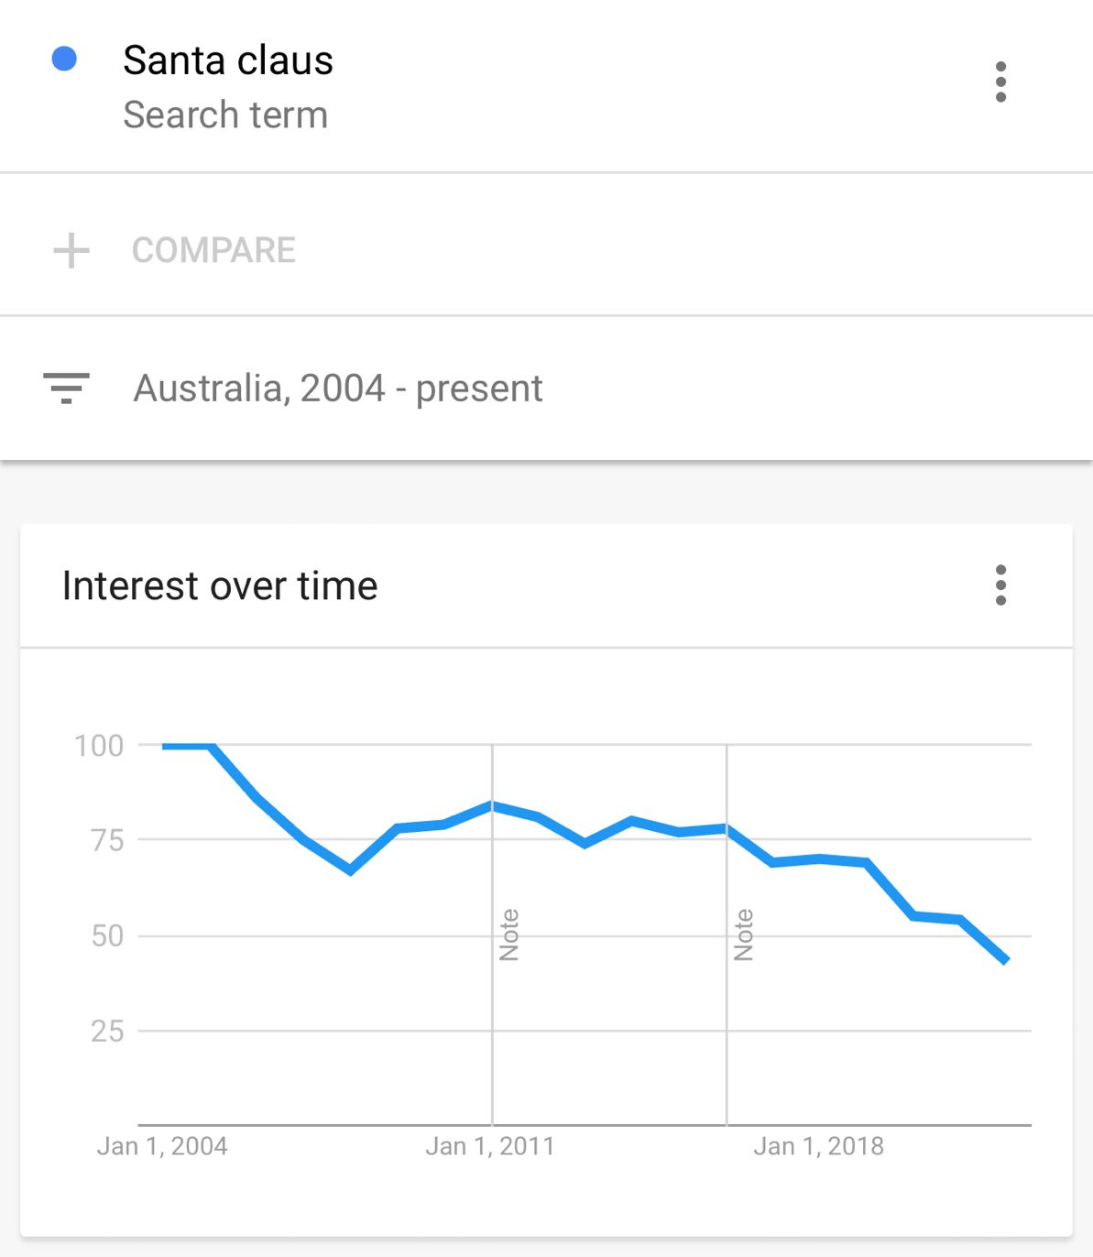The image size is (1093, 1257).
Task: Click the "Jan 1, 2011" axis label
Action: pos(490,1146)
